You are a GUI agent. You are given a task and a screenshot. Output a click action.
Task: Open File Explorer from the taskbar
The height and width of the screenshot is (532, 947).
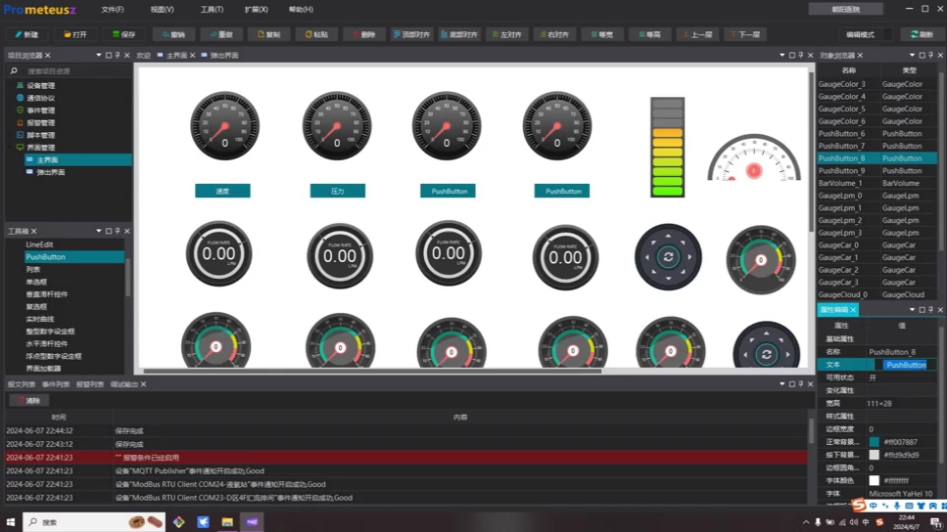[227, 522]
